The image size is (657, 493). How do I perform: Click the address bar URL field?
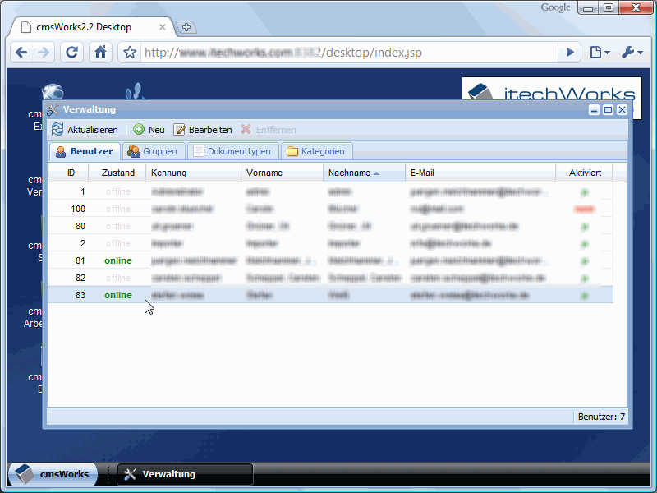[x=349, y=53]
